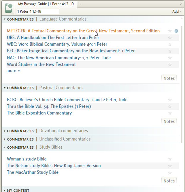The height and width of the screenshot is (192, 185).
Task: Open Word Studies in the New Testament
Action: click(x=41, y=64)
